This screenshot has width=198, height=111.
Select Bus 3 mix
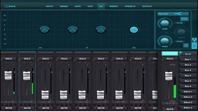[188, 70]
